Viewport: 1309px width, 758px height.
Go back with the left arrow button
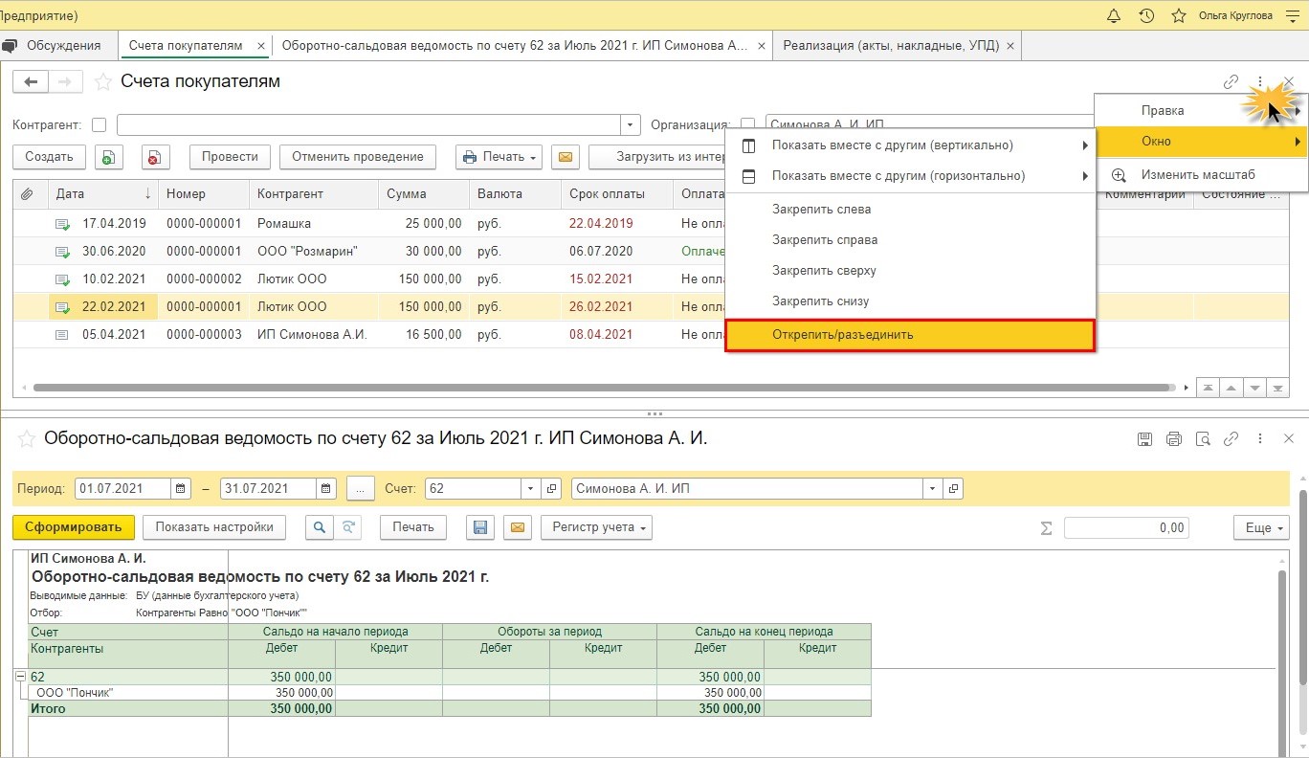click(31, 82)
